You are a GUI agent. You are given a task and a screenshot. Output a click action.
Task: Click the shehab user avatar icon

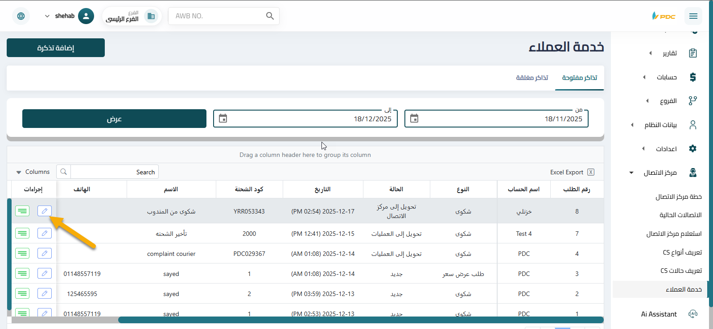(86, 16)
